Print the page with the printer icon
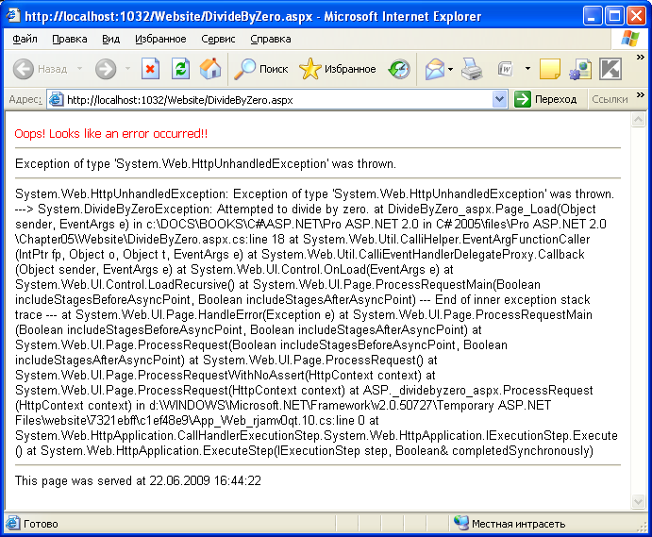 pyautogui.click(x=472, y=69)
